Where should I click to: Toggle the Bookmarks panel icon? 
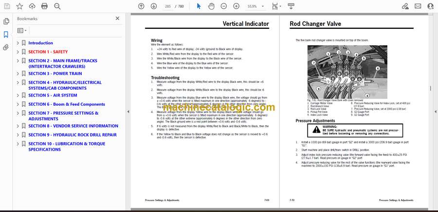6,35
